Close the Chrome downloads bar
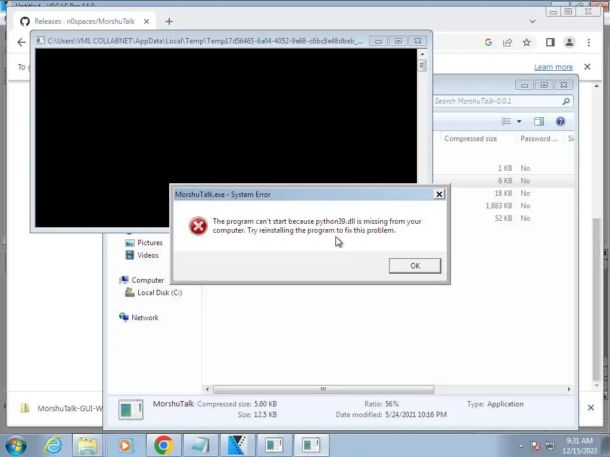The width and height of the screenshot is (610, 457). point(590,408)
